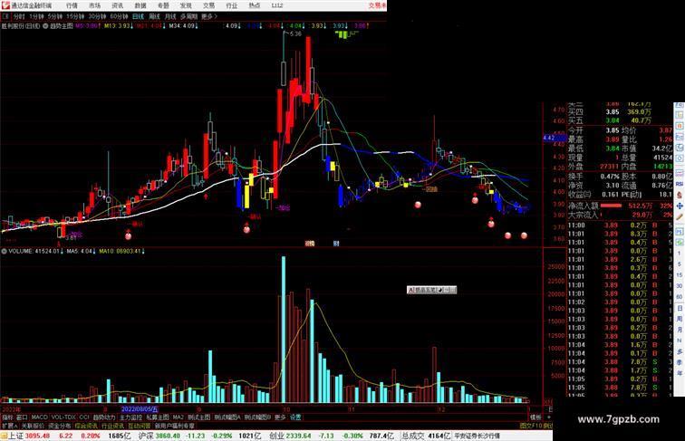
Task: Click the 财 marker below the chart
Action: 336,244
